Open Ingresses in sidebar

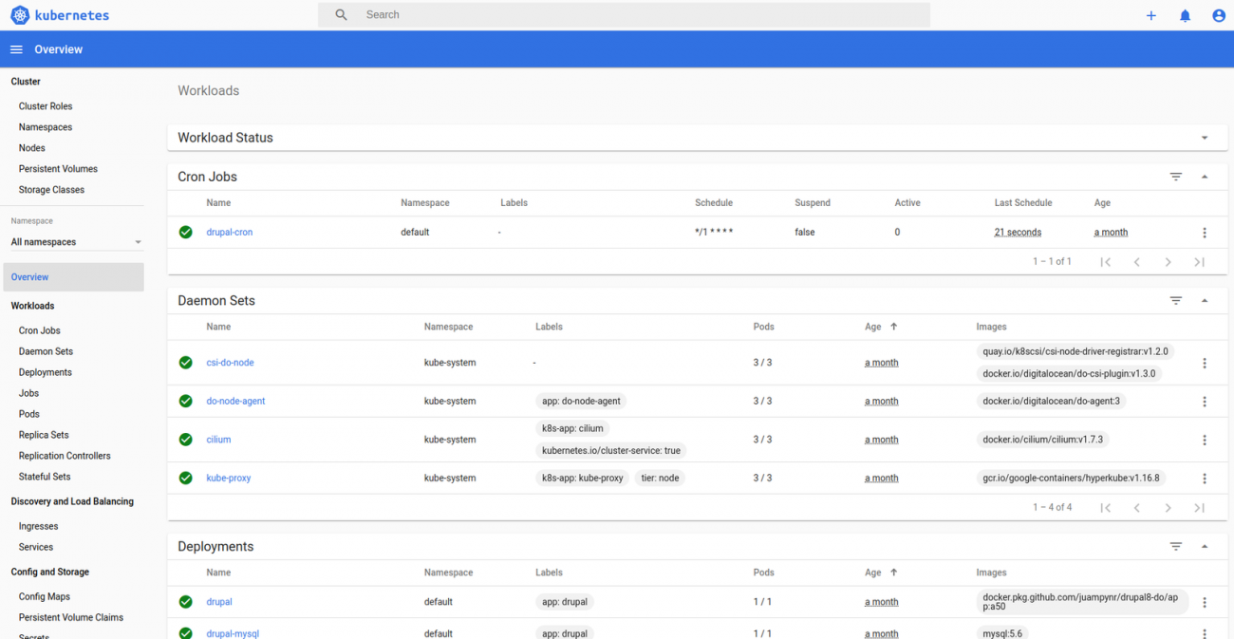[38, 526]
